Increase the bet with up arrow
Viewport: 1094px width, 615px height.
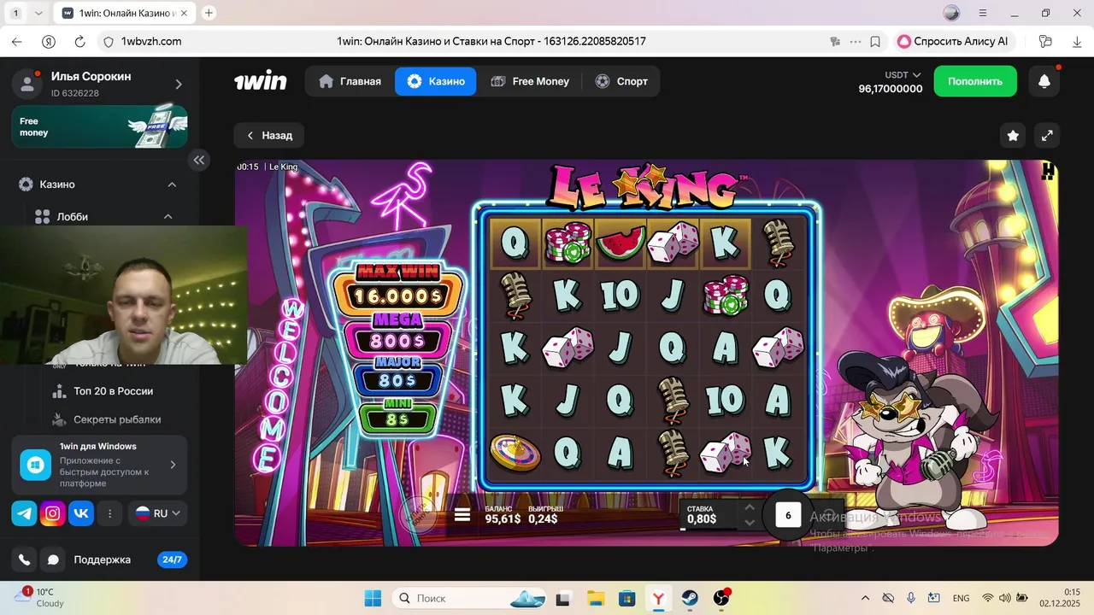point(749,507)
